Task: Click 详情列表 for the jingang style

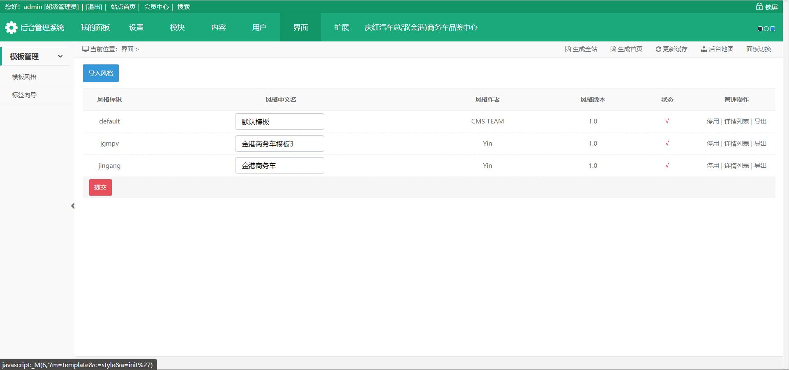Action: point(736,166)
